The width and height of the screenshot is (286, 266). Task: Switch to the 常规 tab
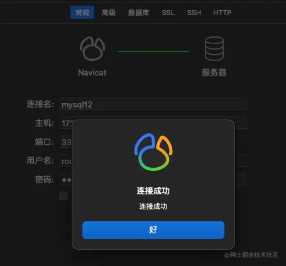tap(82, 13)
